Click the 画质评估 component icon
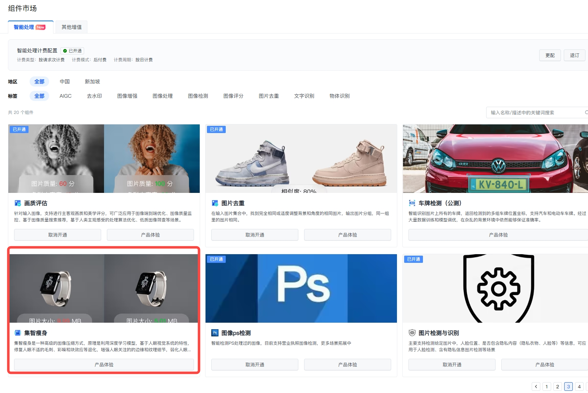The image size is (588, 393). (18, 203)
